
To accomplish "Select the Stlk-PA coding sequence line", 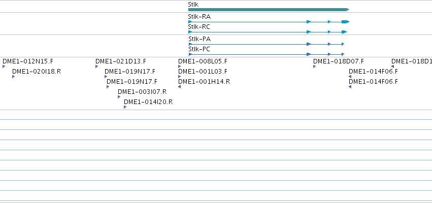I will (x=267, y=44).
